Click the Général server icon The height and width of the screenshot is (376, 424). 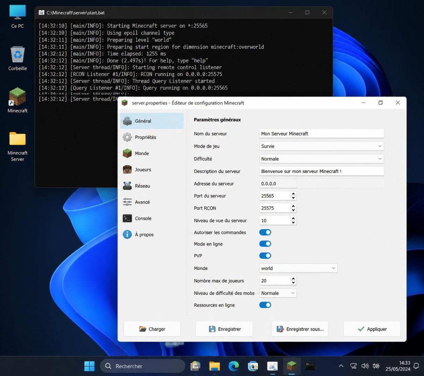127,121
